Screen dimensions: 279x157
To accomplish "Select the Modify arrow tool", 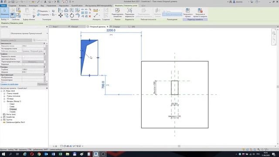I will pyautogui.click(x=5, y=13).
